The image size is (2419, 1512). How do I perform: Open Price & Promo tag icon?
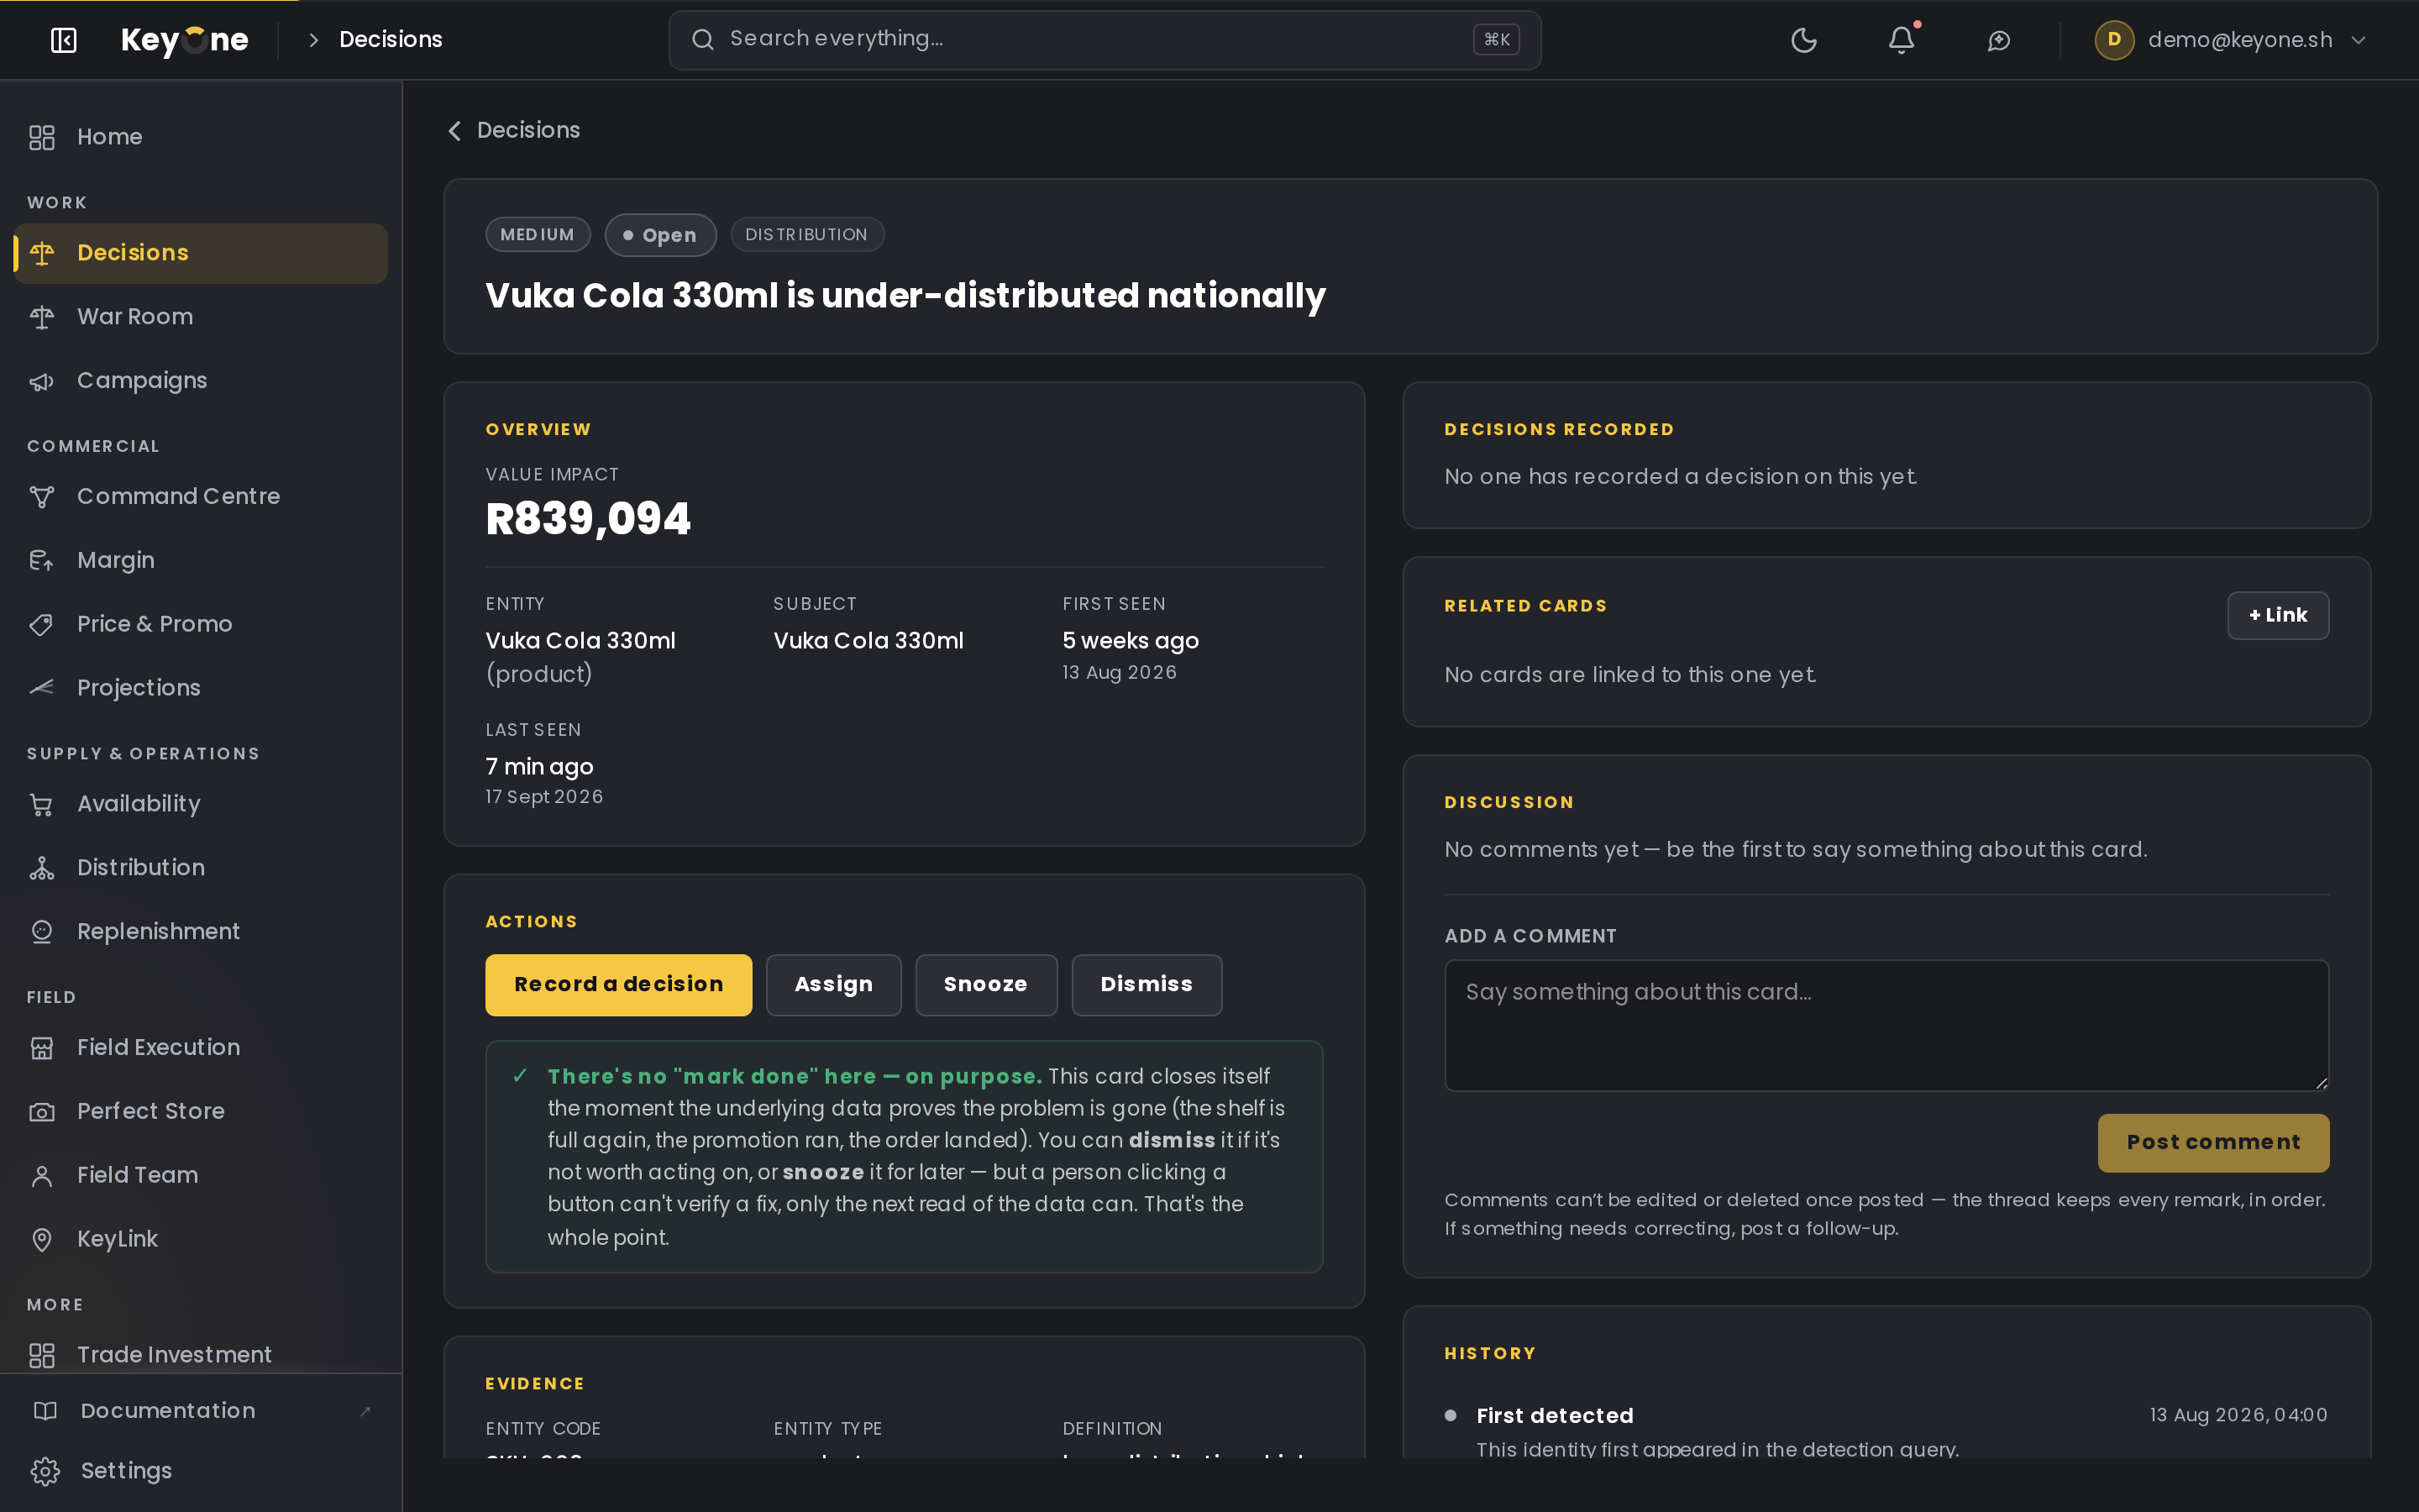[42, 625]
